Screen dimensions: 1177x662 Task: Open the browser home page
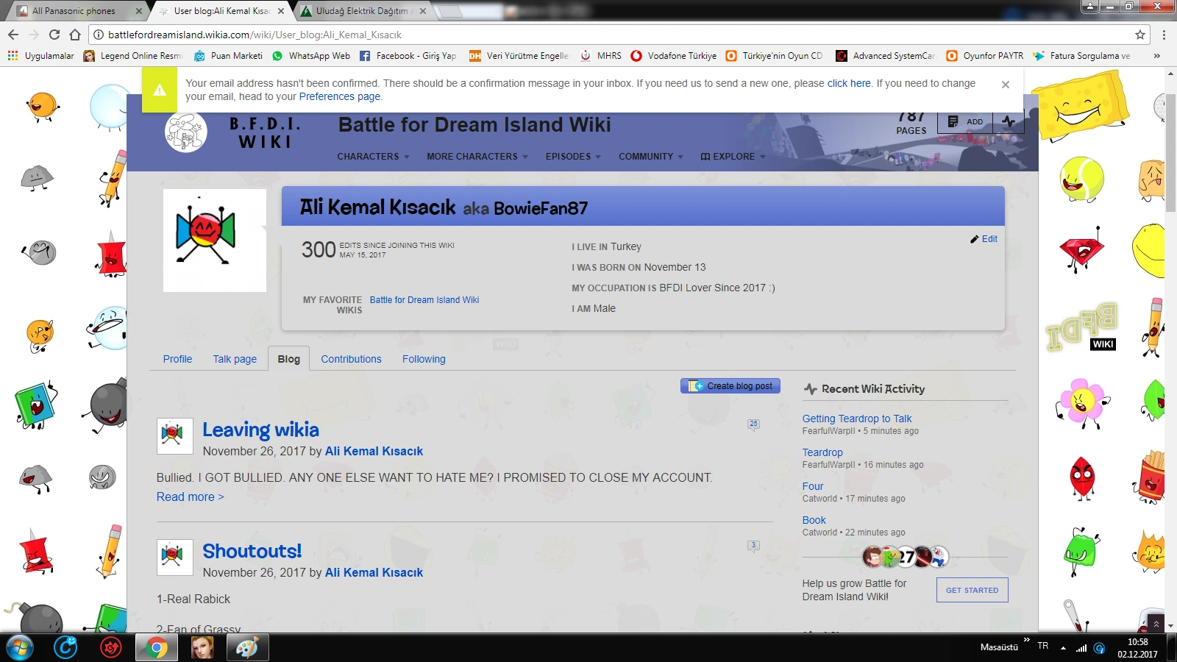click(75, 35)
